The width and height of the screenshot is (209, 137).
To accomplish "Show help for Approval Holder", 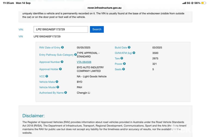I will (60, 69).
